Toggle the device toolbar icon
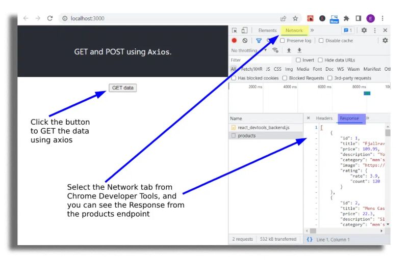The image size is (408, 260). pos(244,31)
